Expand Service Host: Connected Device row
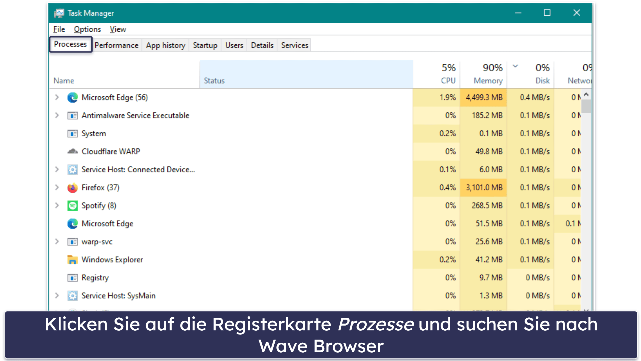 57,170
